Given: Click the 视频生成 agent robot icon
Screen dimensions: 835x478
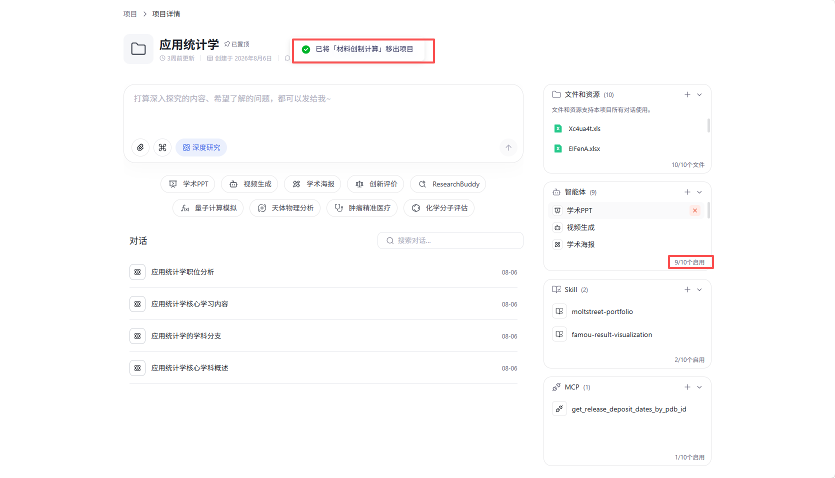Looking at the screenshot, I should point(557,227).
